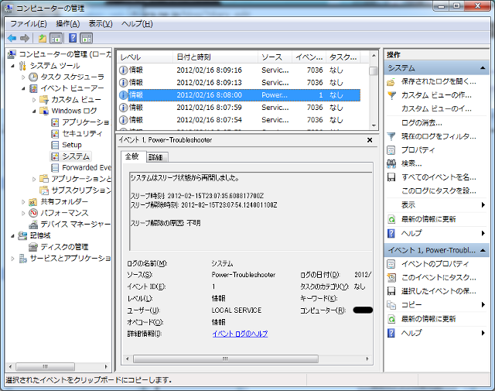Open the 操作(A) menu

click(x=67, y=24)
